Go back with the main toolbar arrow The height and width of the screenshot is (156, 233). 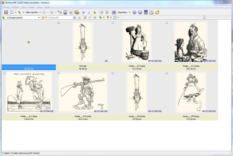[x=84, y=13]
